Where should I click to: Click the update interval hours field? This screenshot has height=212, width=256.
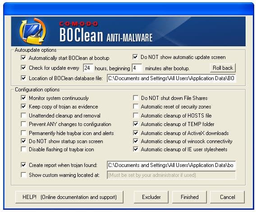click(x=88, y=68)
